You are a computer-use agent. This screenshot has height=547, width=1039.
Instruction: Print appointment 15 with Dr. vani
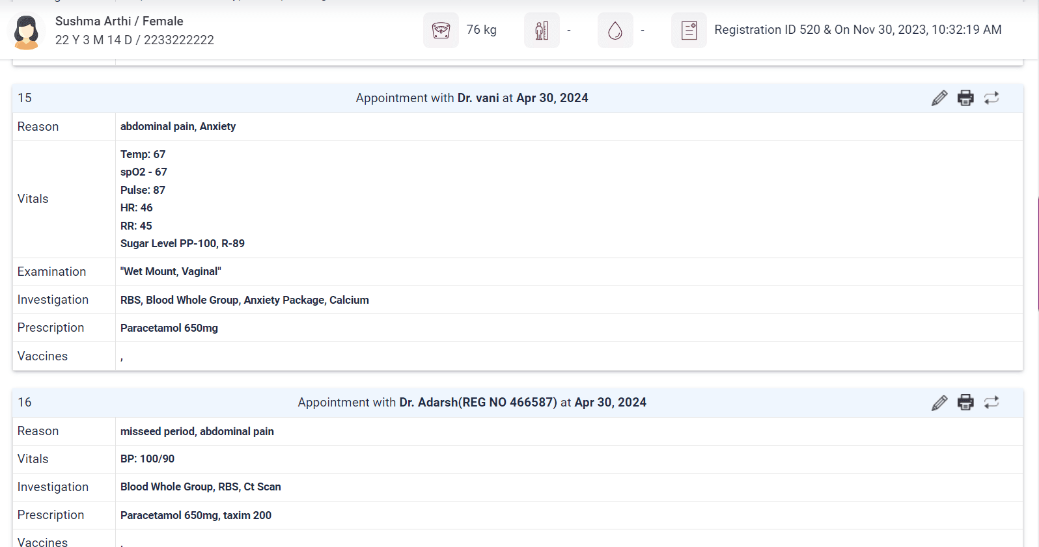(x=965, y=98)
